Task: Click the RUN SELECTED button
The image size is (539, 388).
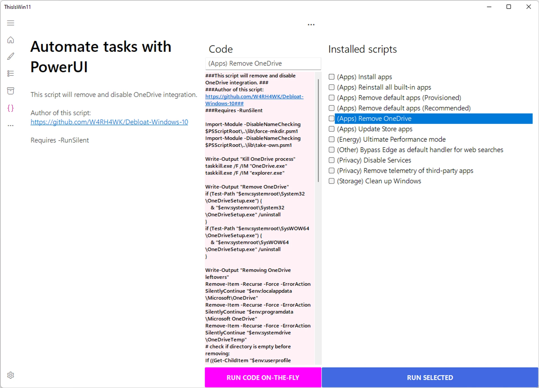Action: coord(430,377)
